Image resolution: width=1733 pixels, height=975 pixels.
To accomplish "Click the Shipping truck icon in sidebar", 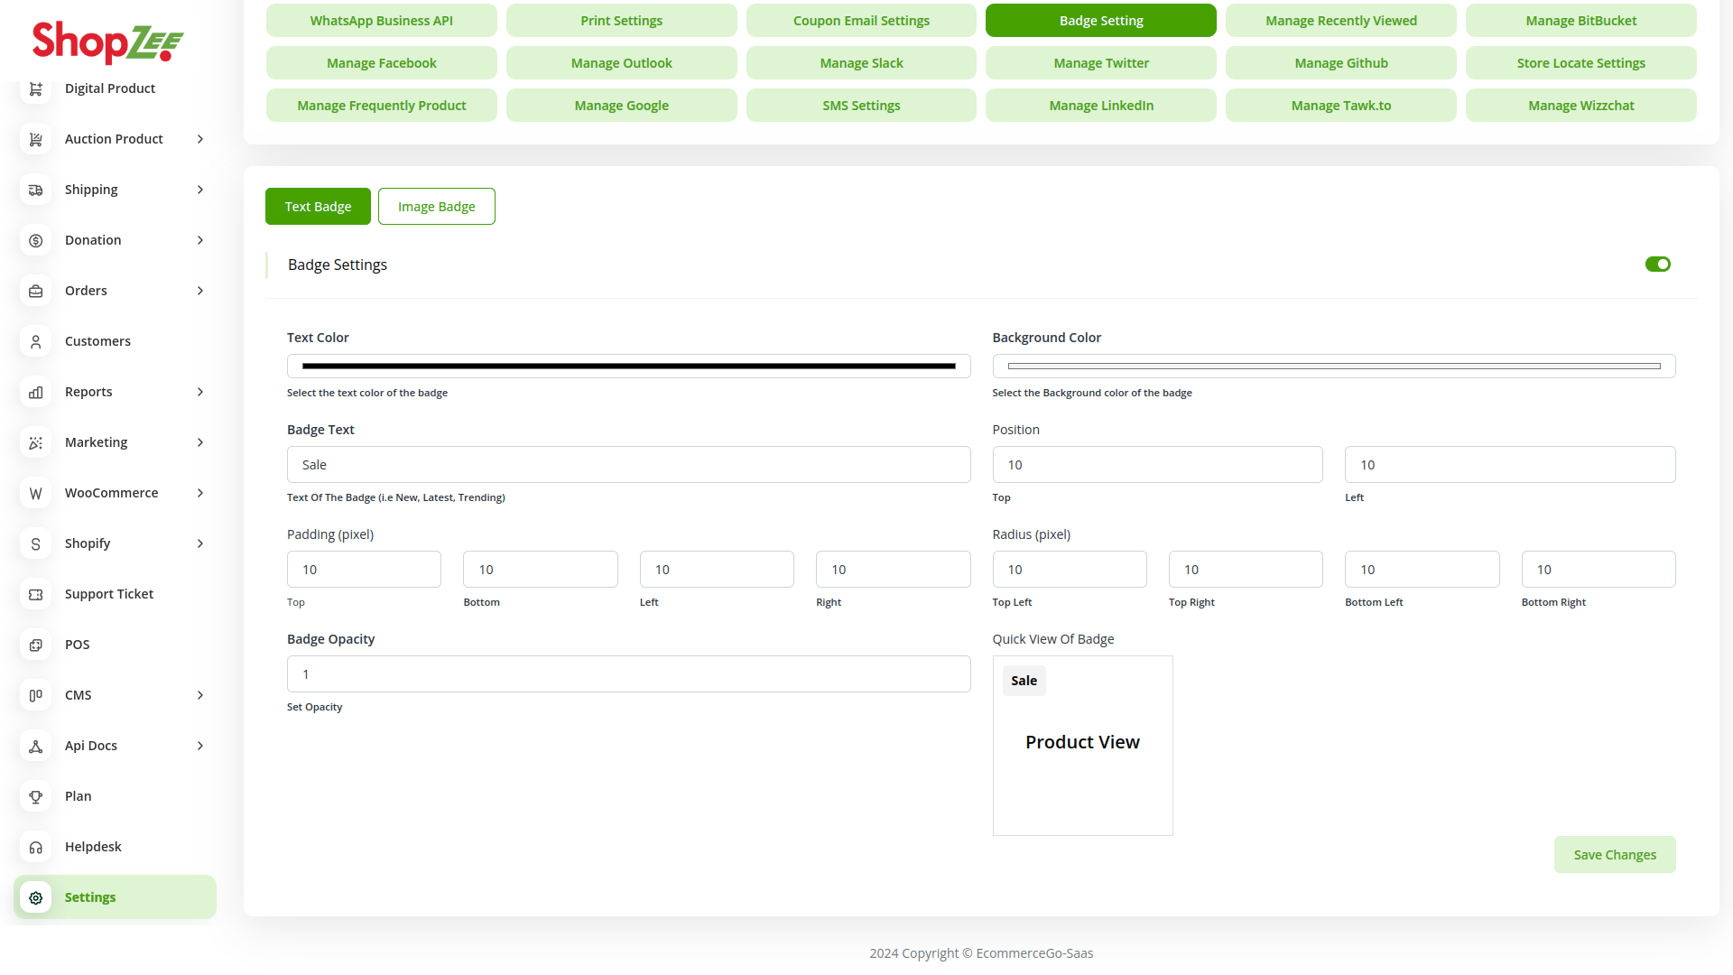I will click(36, 190).
